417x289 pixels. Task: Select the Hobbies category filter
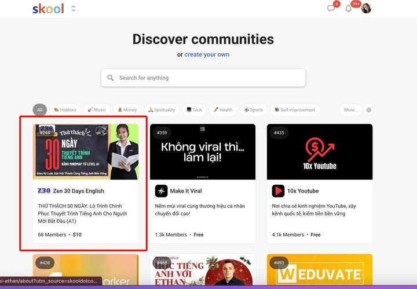[x=65, y=110]
